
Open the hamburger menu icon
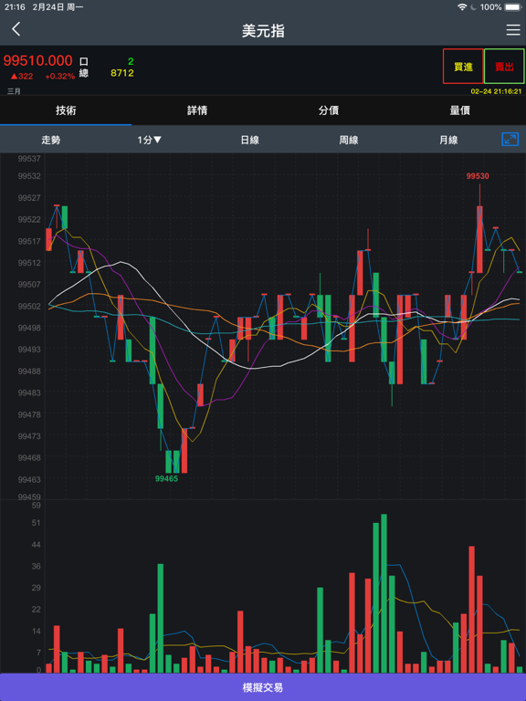513,30
